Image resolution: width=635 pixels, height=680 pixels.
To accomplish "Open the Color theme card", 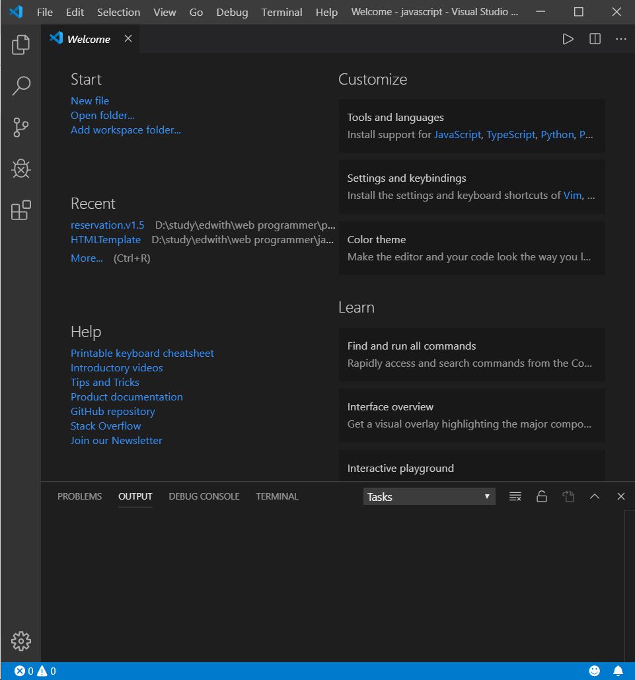I will tap(472, 248).
